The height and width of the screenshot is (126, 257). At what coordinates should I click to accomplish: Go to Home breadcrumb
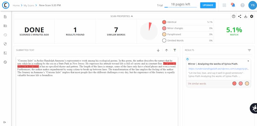click(x=16, y=5)
